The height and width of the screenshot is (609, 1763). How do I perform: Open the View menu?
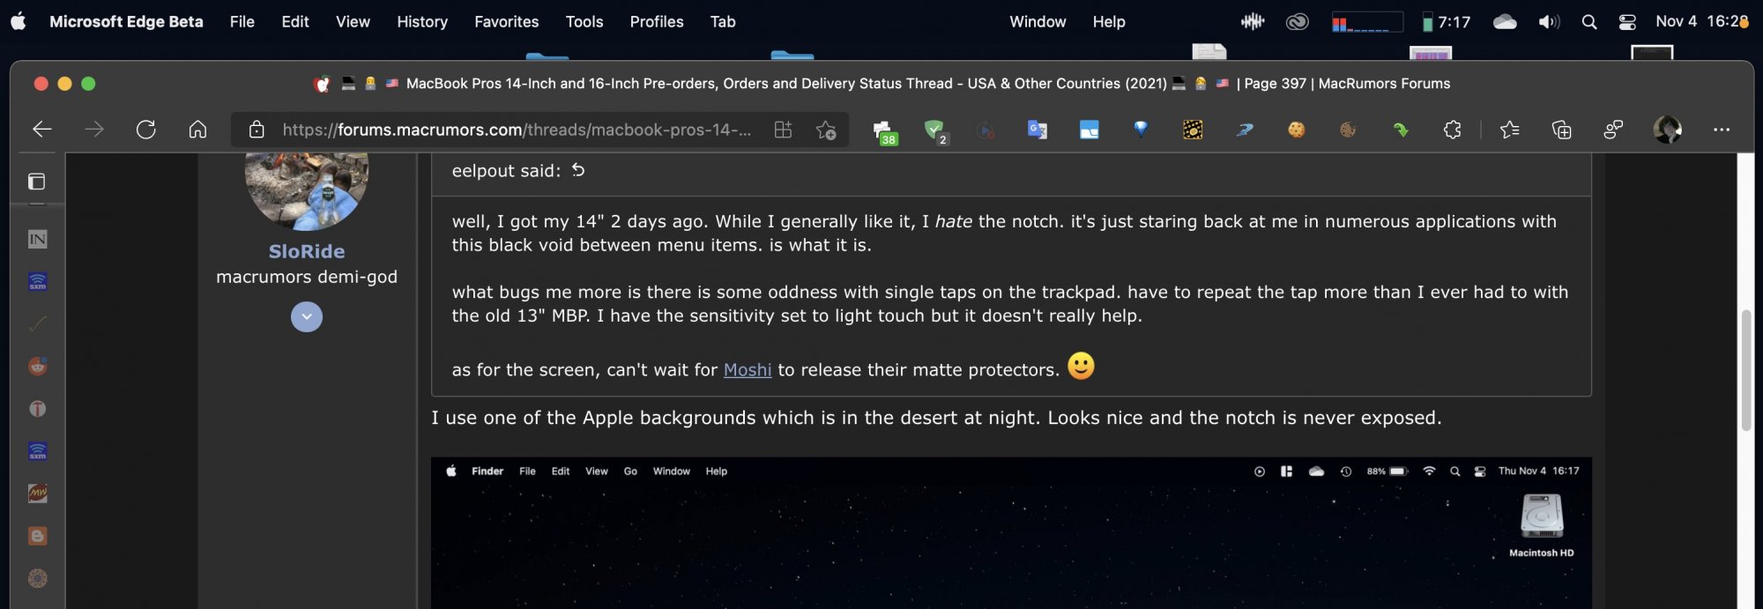point(353,22)
